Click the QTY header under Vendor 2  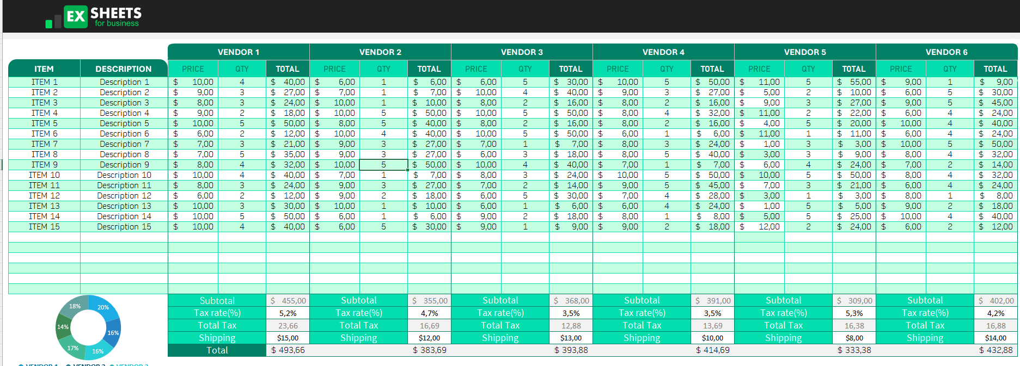(x=383, y=69)
